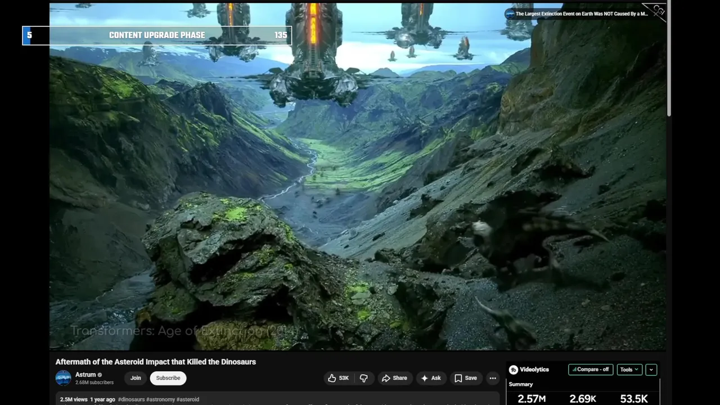The height and width of the screenshot is (405, 720).
Task: Like the video with 53K likes
Action: 339,378
